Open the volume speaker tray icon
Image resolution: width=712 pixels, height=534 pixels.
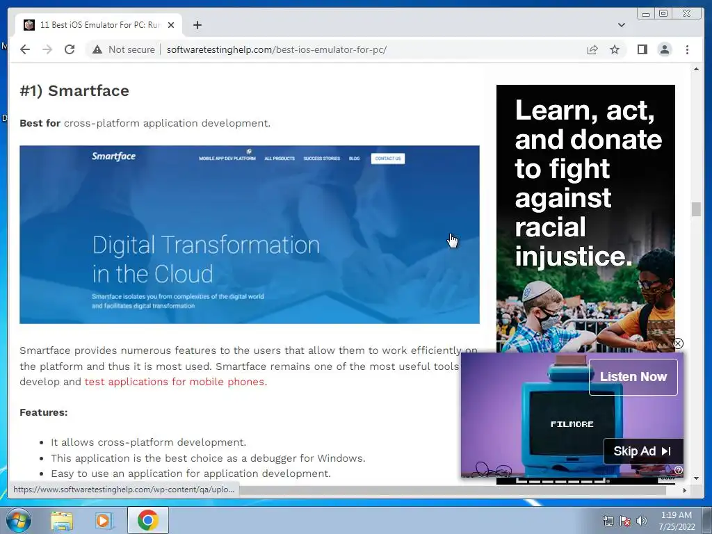[642, 521]
